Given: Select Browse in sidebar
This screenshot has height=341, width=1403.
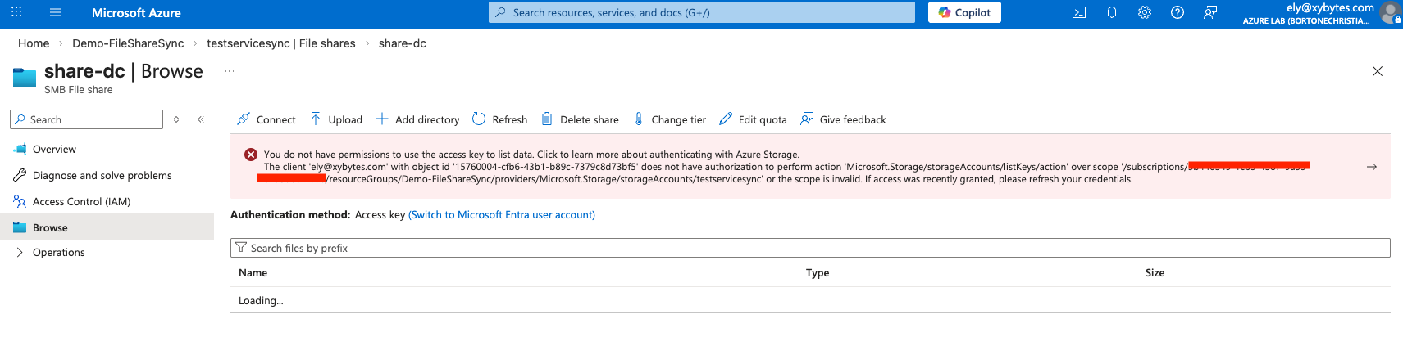Looking at the screenshot, I should click(107, 227).
